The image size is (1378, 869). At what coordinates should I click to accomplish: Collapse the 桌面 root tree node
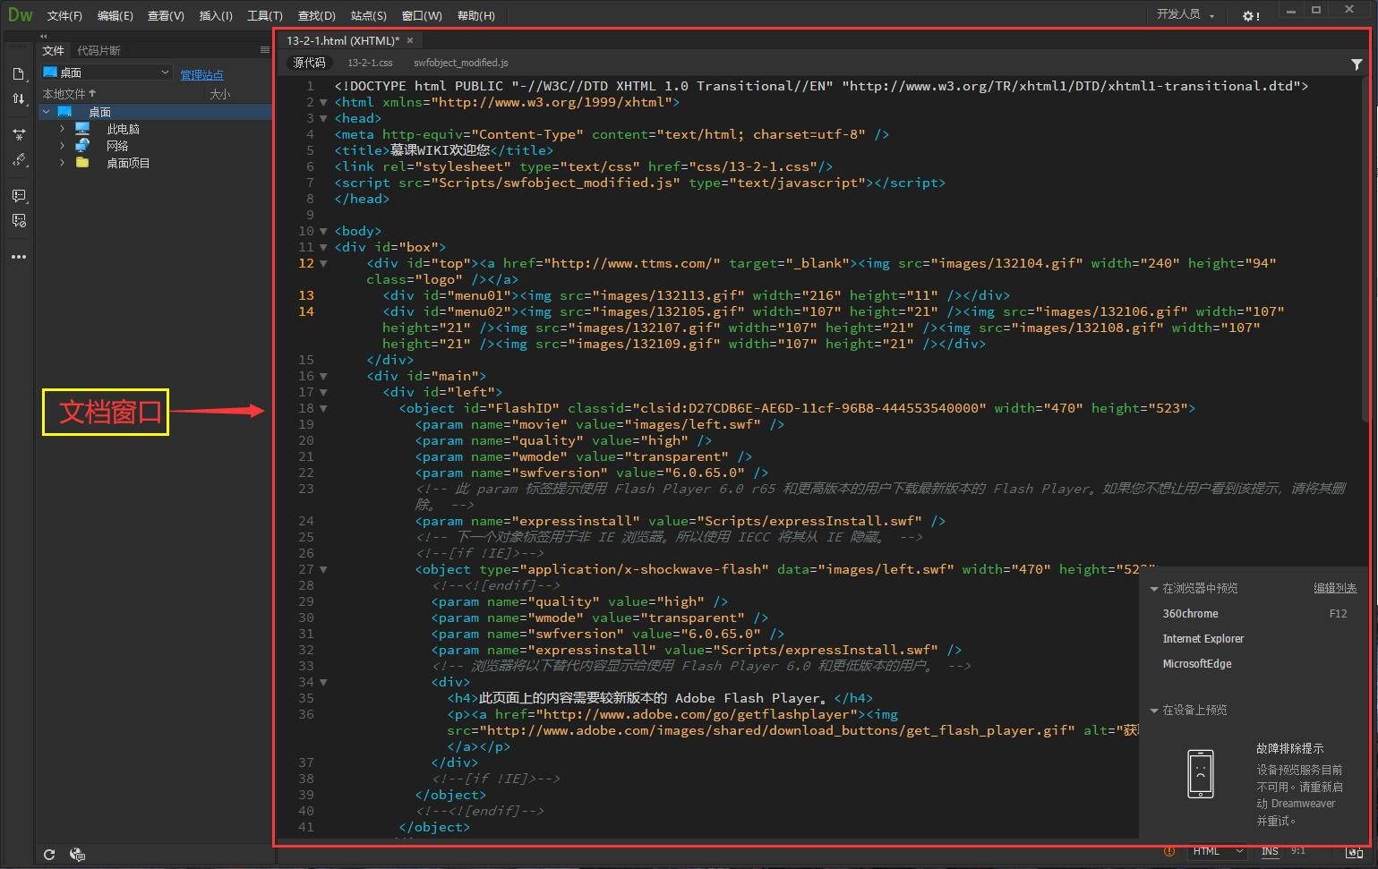pos(46,112)
